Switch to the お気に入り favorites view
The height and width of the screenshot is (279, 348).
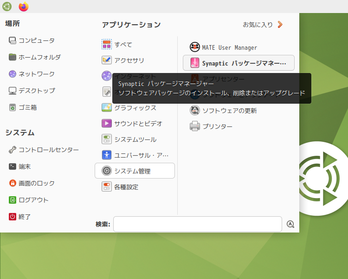(258, 25)
